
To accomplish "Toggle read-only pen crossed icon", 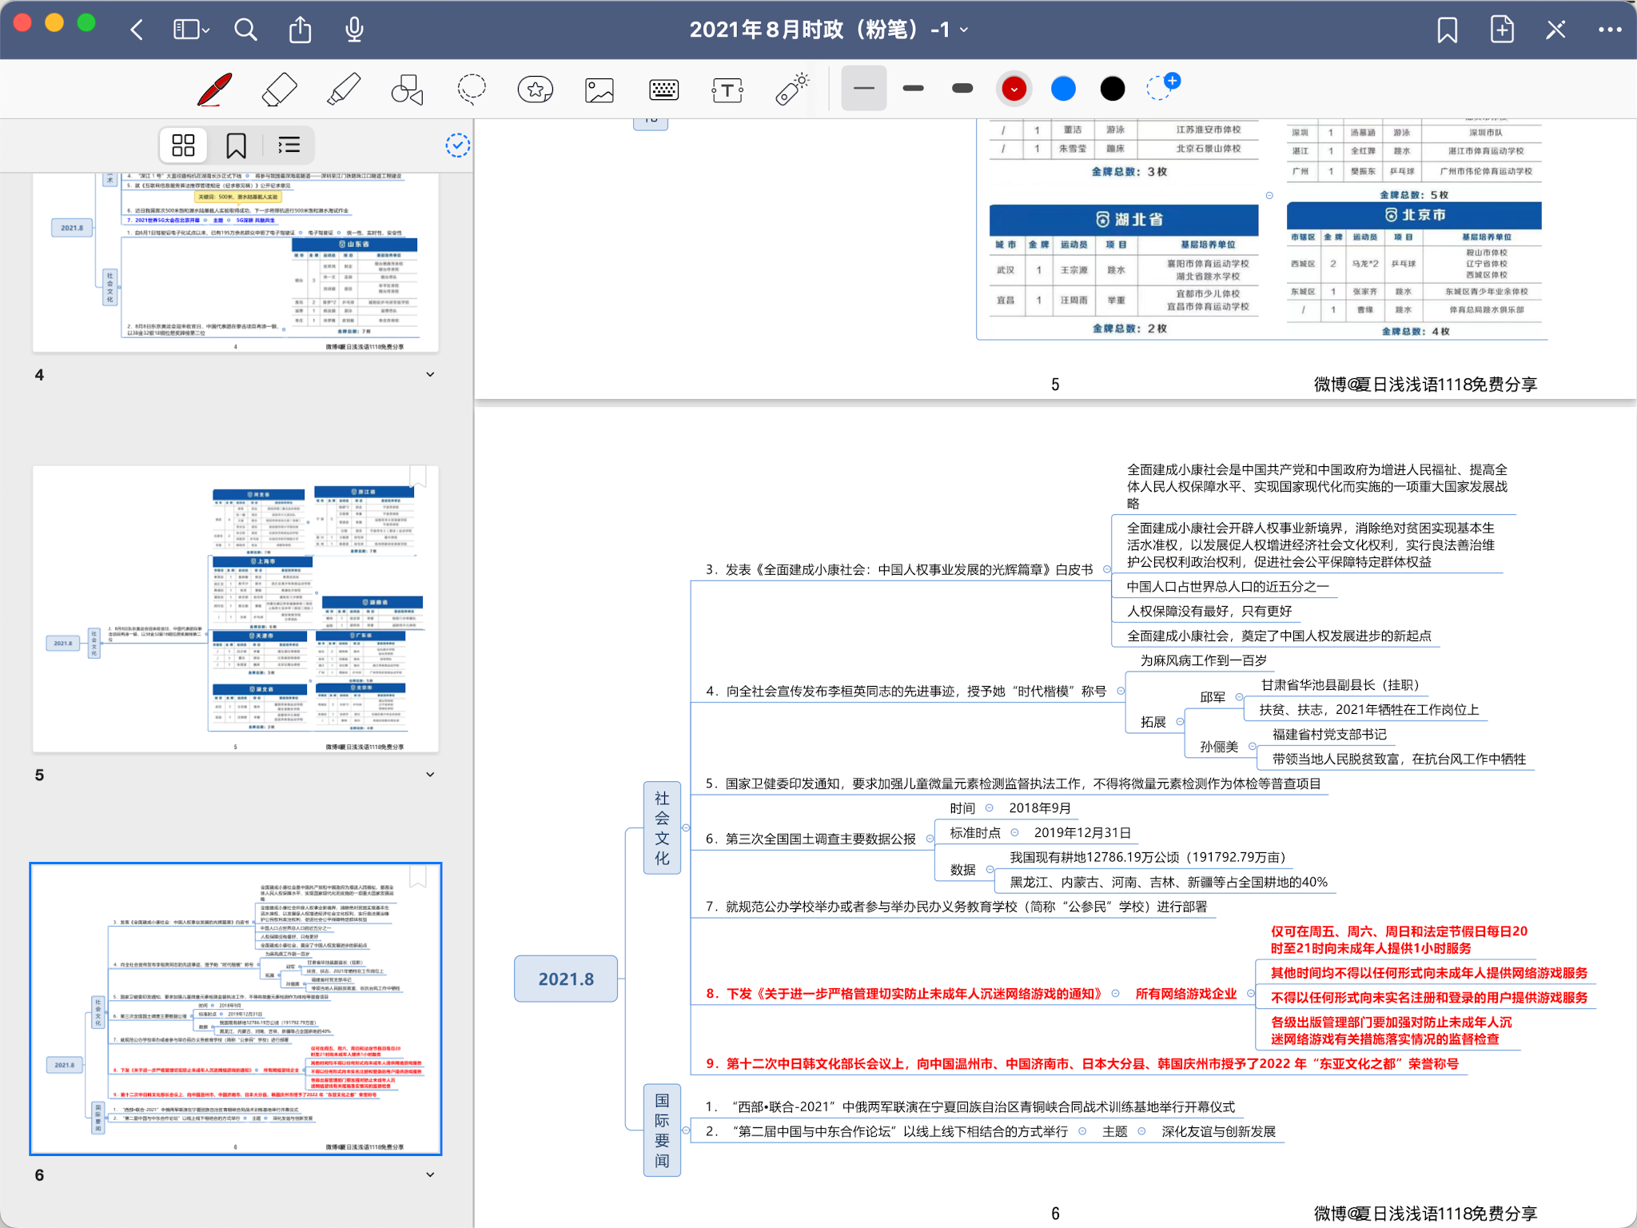I will [1555, 30].
